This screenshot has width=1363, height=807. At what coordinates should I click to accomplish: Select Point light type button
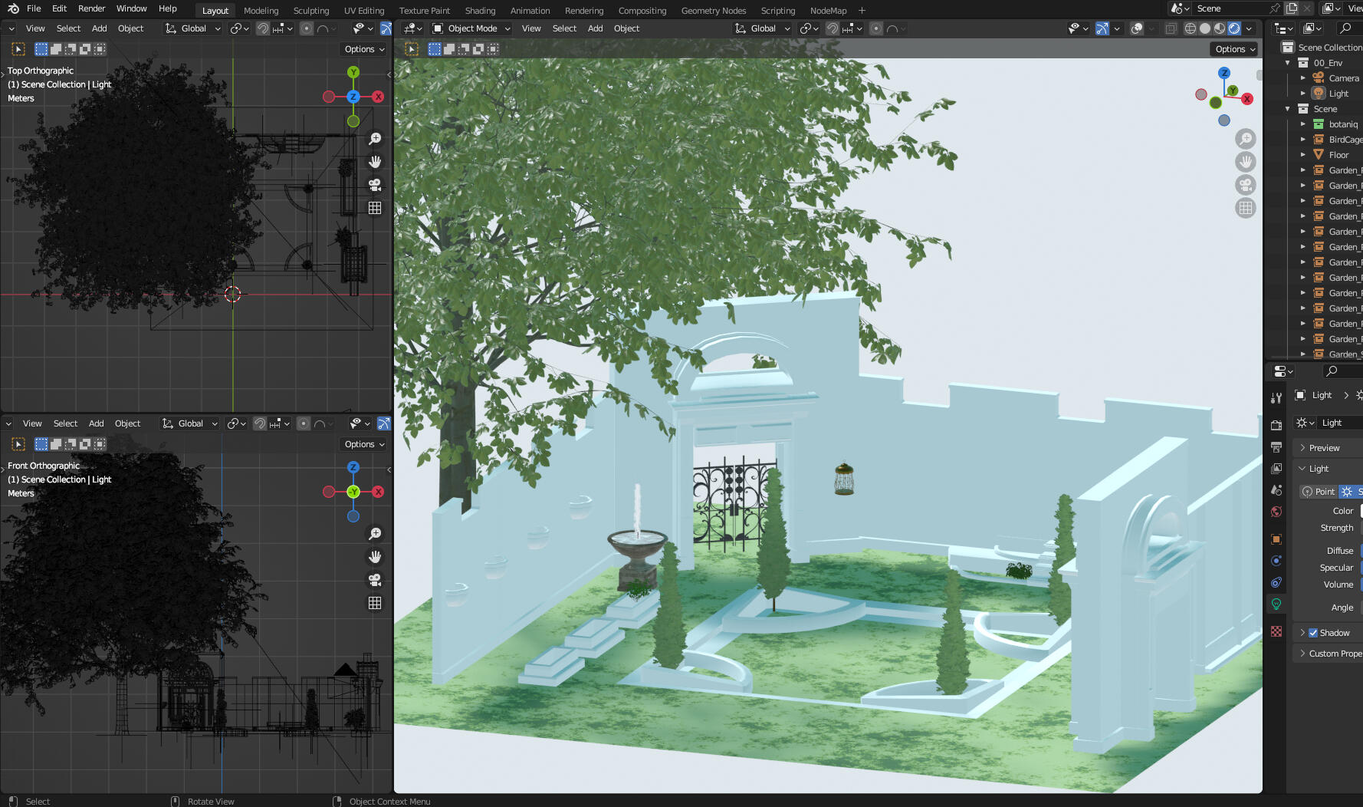[1319, 492]
